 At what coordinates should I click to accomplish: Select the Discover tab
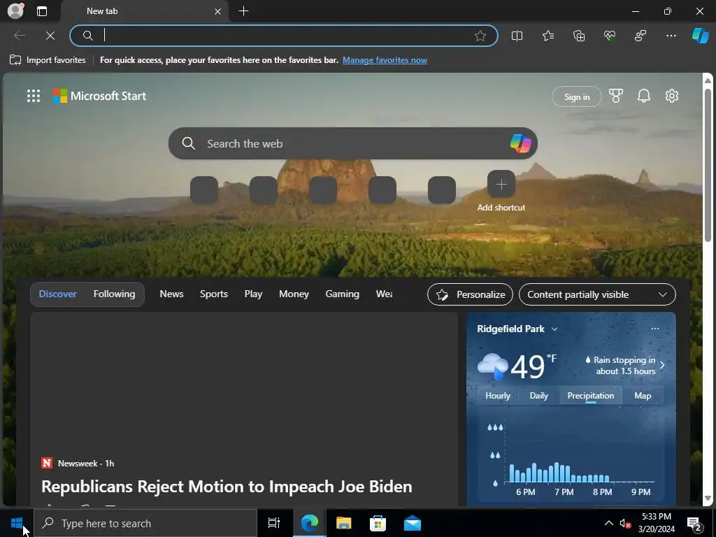pos(57,294)
